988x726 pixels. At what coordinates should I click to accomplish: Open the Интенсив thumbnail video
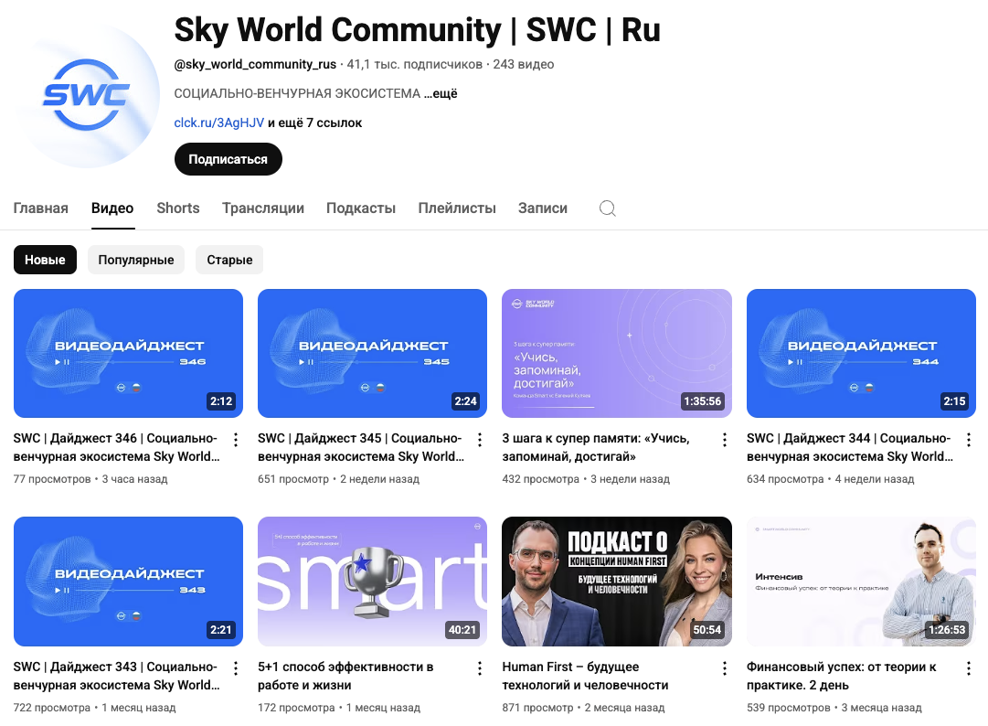(861, 582)
